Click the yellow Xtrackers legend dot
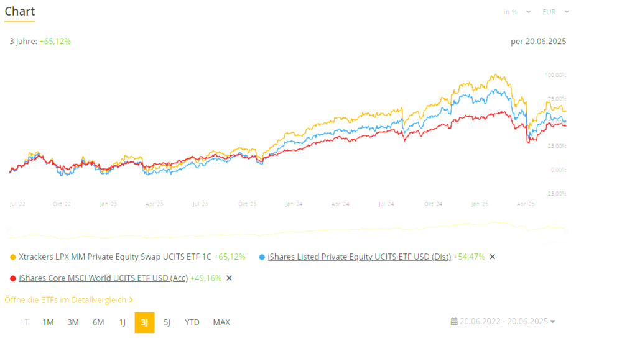The width and height of the screenshot is (622, 341). point(13,257)
